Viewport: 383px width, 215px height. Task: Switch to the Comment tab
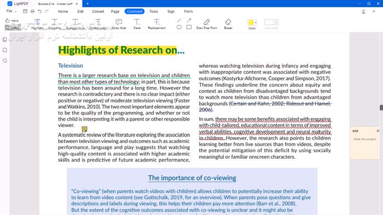(x=135, y=11)
